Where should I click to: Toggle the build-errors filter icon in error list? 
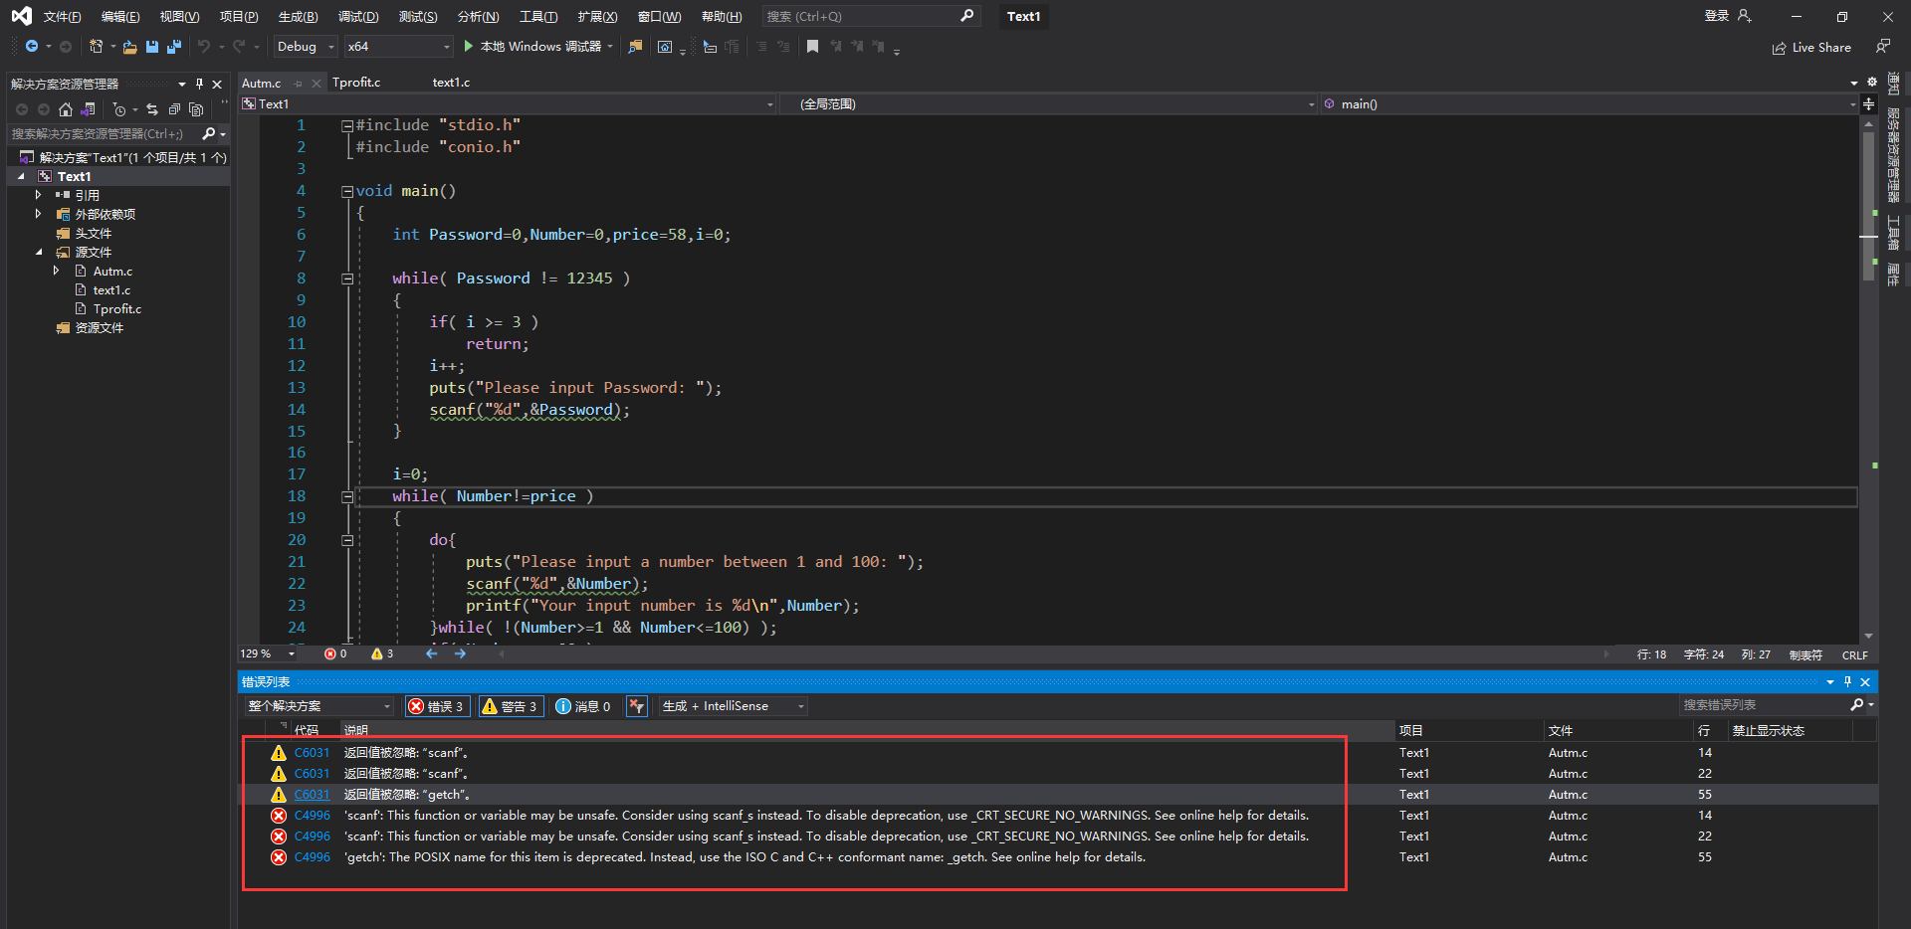637,706
